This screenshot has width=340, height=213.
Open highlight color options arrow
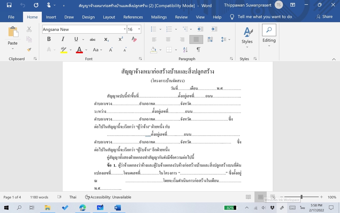pos(70,50)
